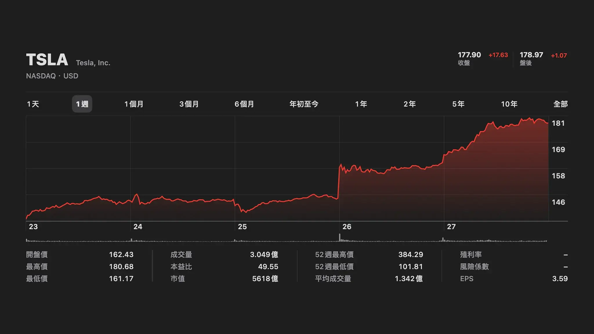Image resolution: width=594 pixels, height=334 pixels.
Task: Click the 成交量 value 3.049億
Action: pos(264,255)
